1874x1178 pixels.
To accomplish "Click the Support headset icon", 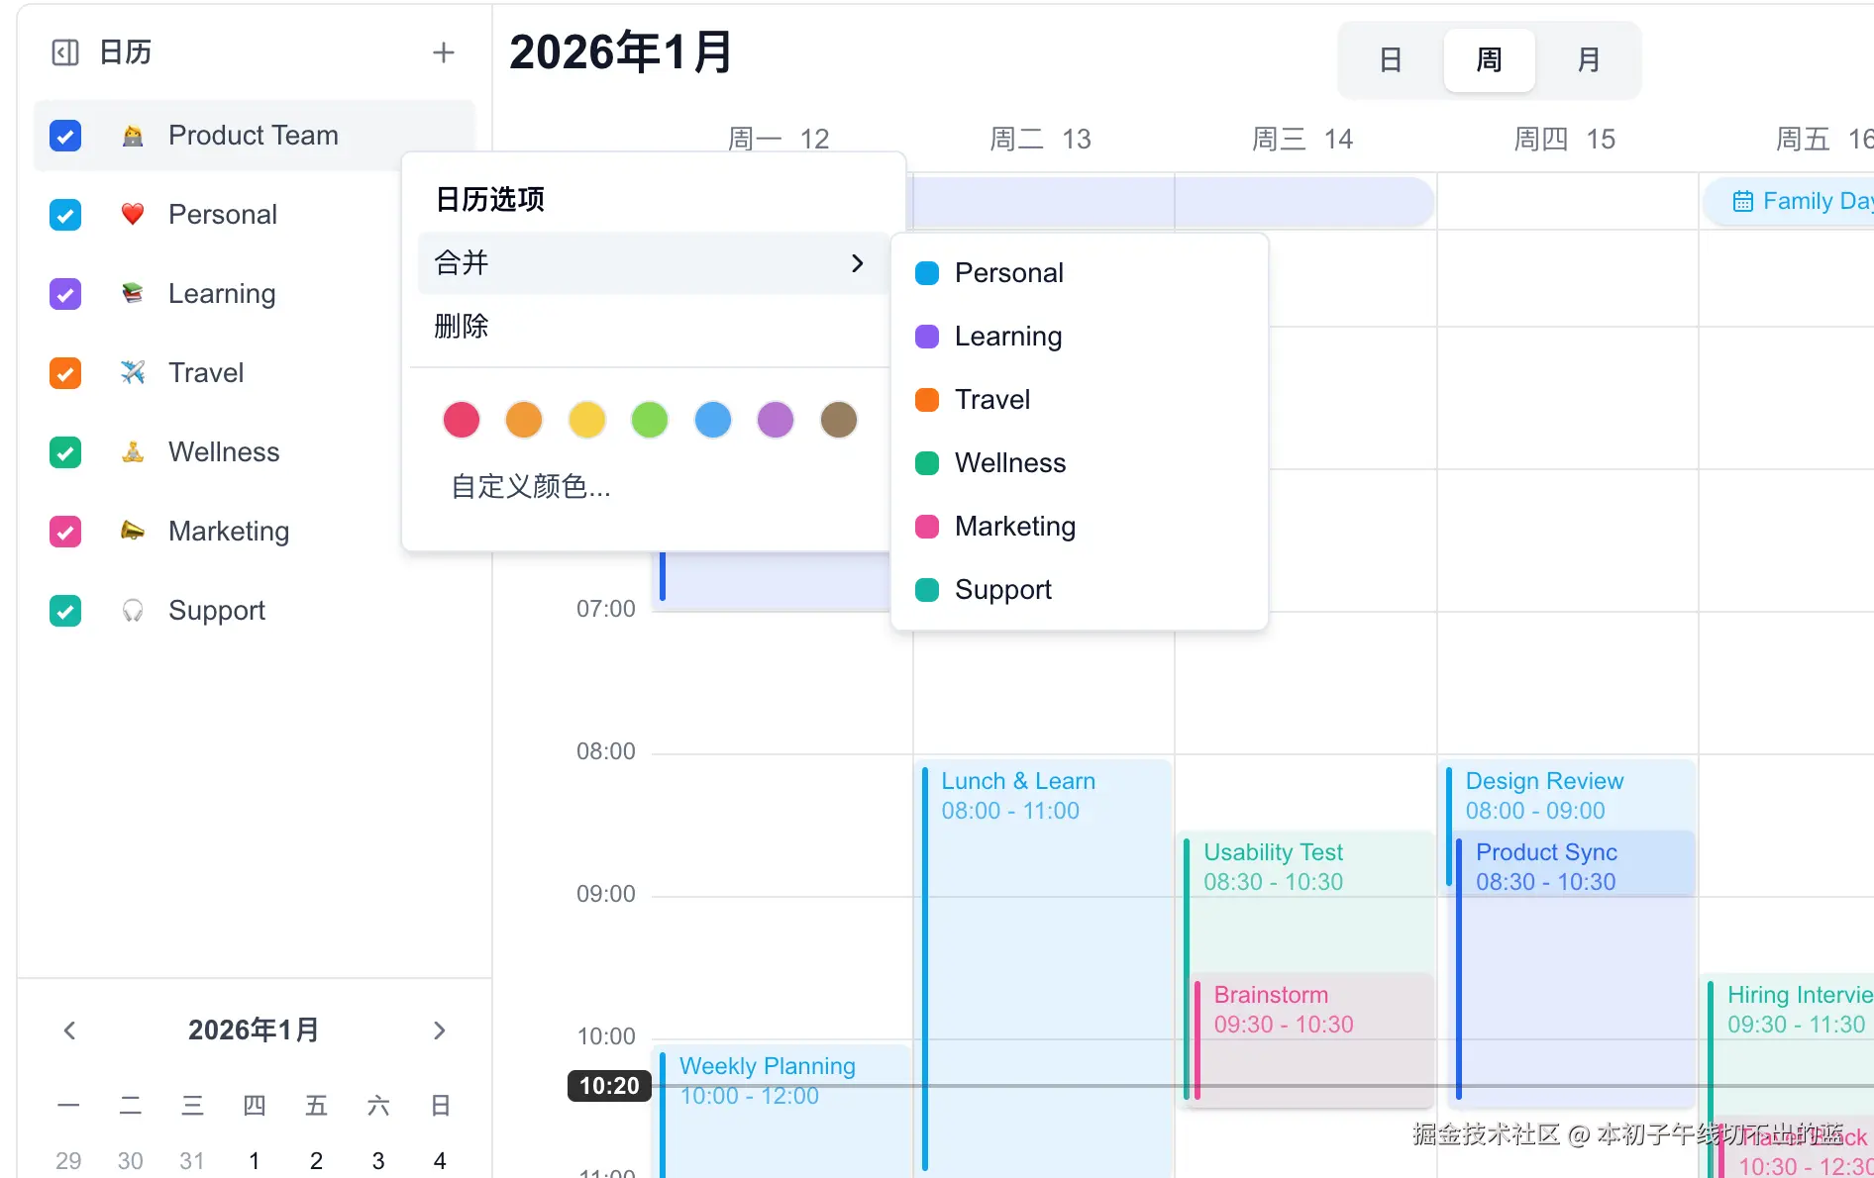I will click(133, 611).
